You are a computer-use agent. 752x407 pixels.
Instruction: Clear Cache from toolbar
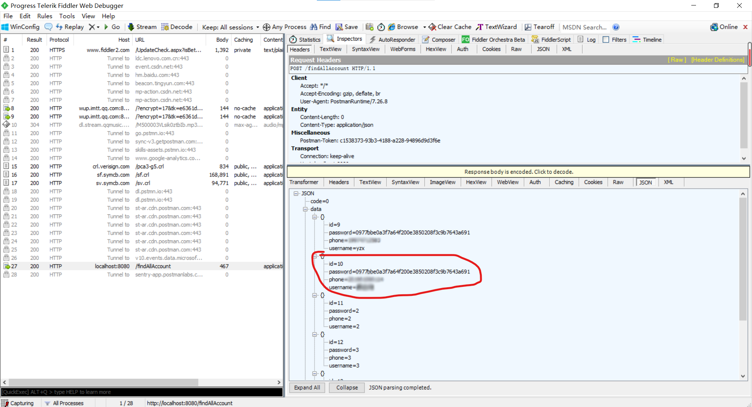(x=450, y=27)
